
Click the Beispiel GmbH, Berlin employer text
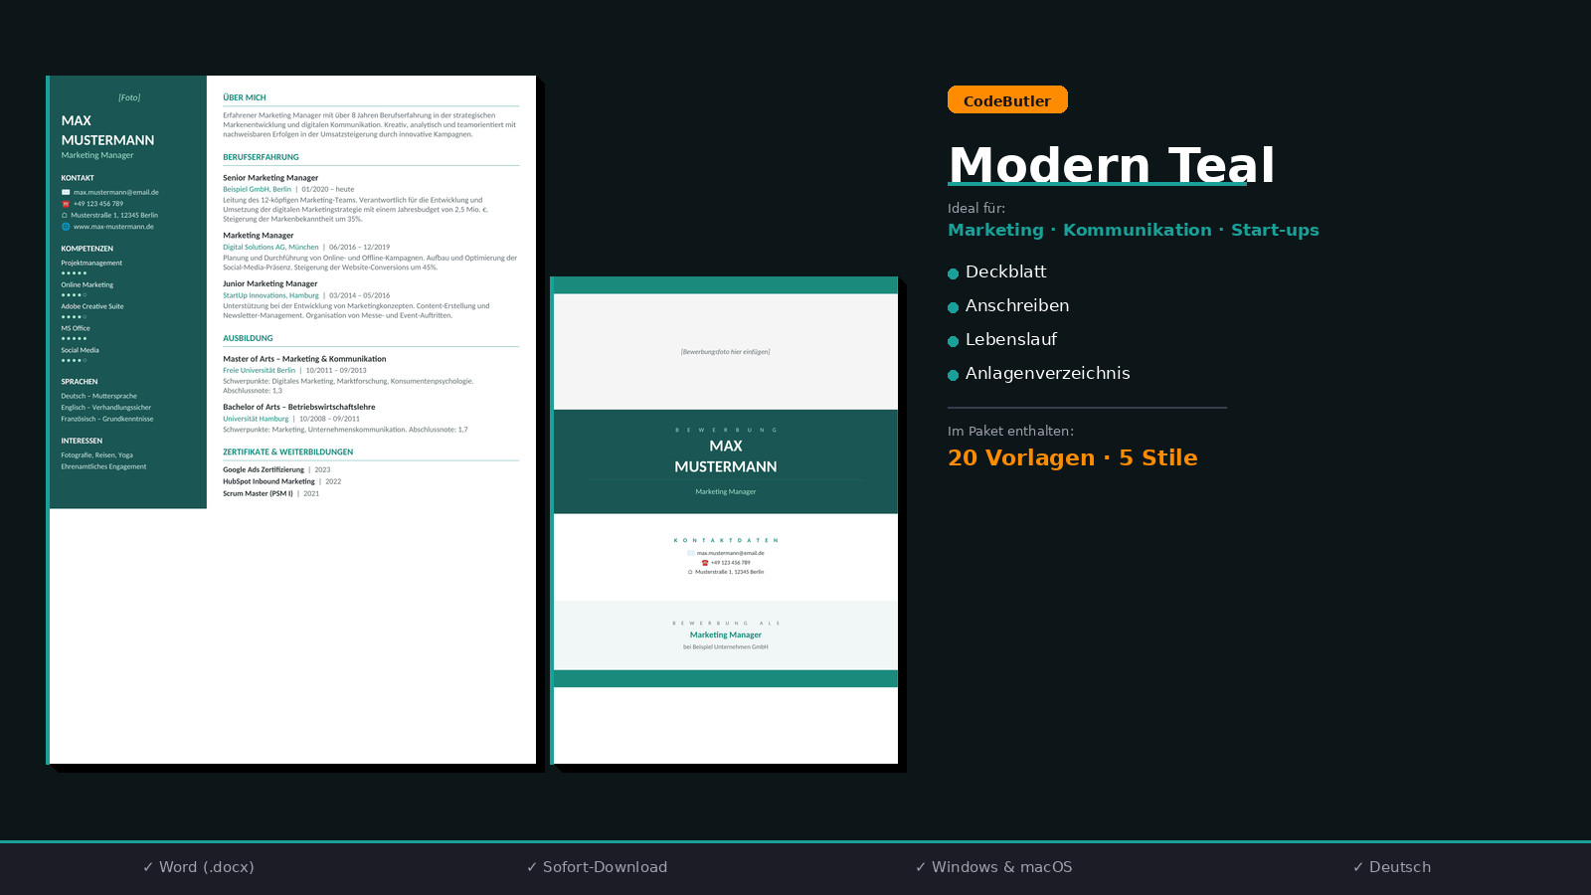coord(257,189)
